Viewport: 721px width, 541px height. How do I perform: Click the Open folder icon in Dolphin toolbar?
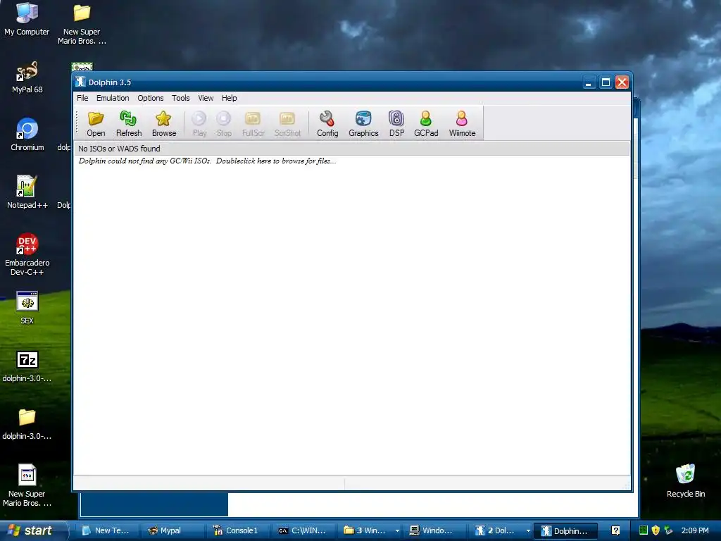tap(96, 123)
